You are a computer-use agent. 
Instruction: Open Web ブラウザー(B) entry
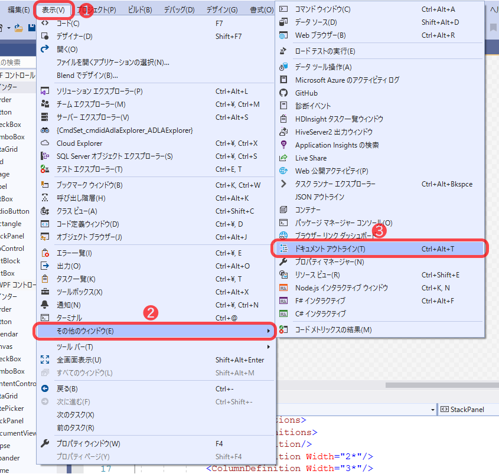click(x=379, y=35)
